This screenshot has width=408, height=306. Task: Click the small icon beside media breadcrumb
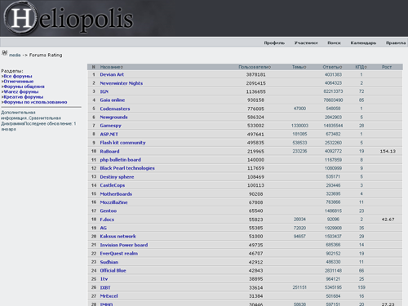tap(5, 53)
